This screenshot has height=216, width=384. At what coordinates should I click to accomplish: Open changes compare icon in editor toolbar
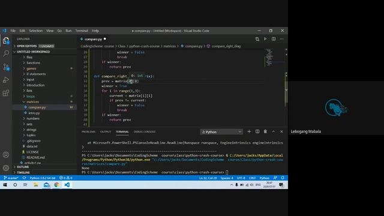(257, 39)
